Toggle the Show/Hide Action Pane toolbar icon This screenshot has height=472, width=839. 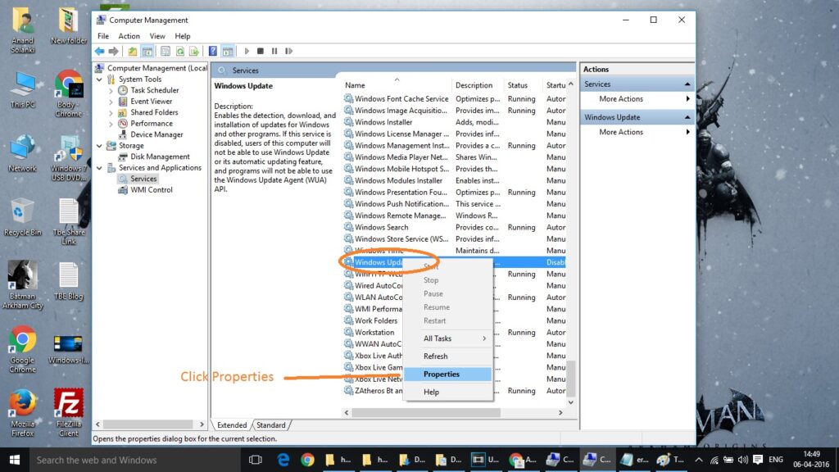coord(228,51)
